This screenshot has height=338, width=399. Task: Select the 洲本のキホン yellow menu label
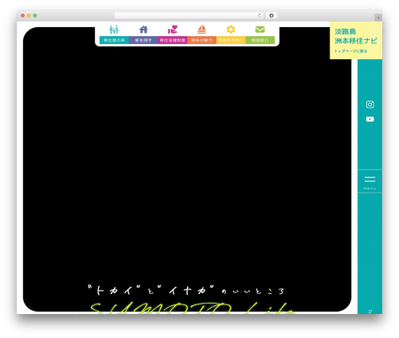[x=231, y=40]
